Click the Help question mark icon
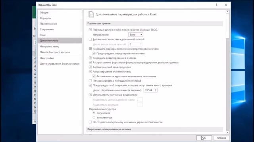 pos(217,5)
